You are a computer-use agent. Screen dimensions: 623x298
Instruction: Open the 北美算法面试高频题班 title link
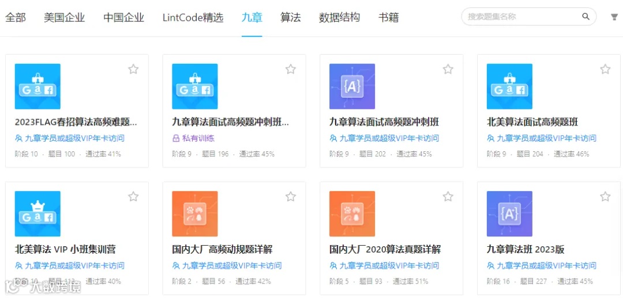pos(532,121)
